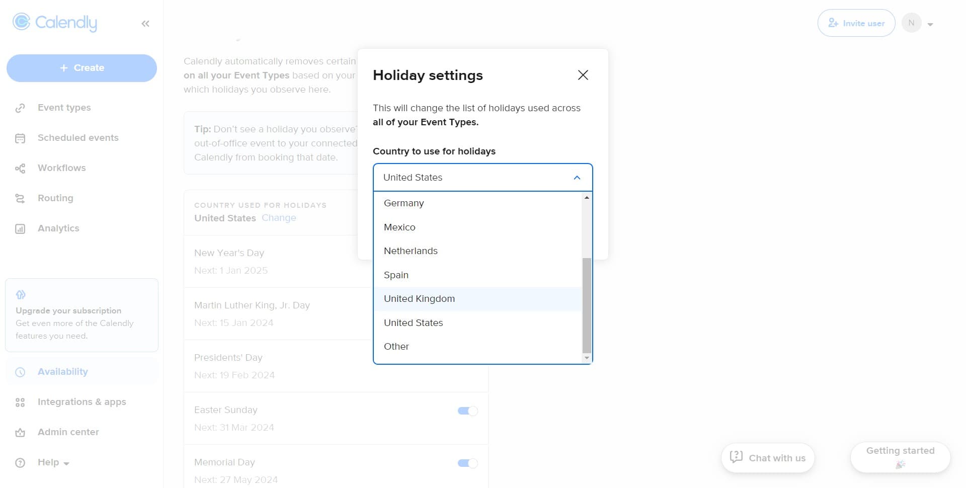Open Event types from sidebar
The width and height of the screenshot is (966, 488).
(x=64, y=108)
